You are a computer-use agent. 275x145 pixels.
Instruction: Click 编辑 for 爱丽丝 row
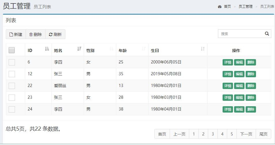coord(239,86)
